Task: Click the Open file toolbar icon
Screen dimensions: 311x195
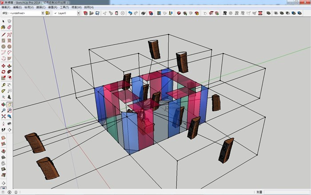Action: pos(91,13)
